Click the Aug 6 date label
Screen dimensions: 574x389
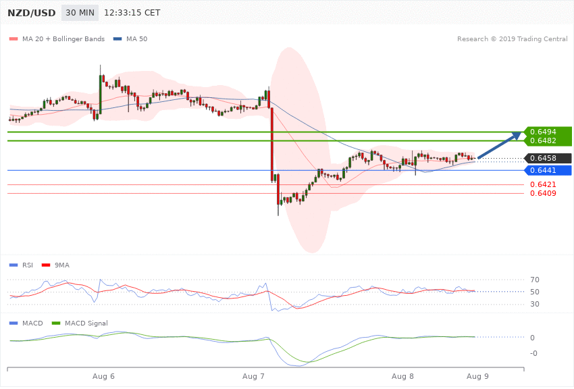pyautogui.click(x=103, y=376)
